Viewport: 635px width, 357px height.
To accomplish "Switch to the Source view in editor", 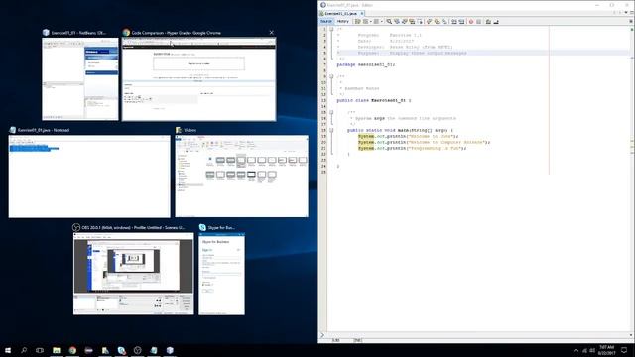I will 326,21.
